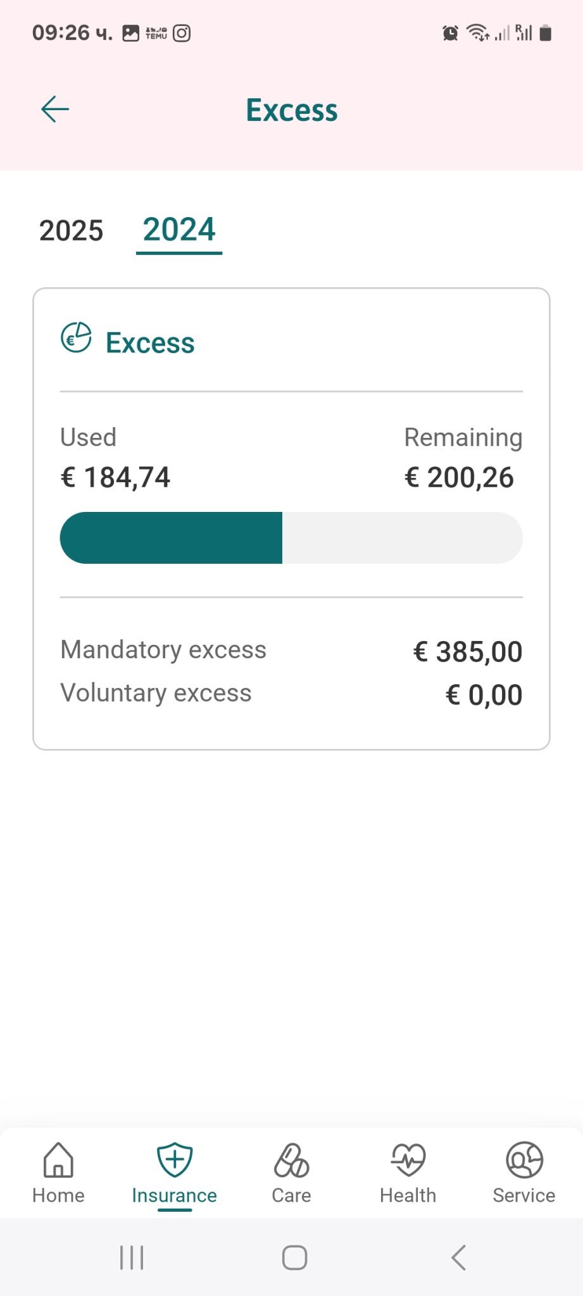The height and width of the screenshot is (1296, 583).
Task: Tap the Excess card heading text
Action: [150, 342]
